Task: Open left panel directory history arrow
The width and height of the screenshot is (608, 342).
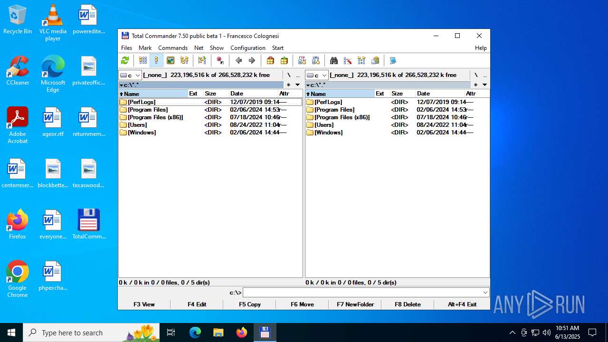Action: coord(298,85)
